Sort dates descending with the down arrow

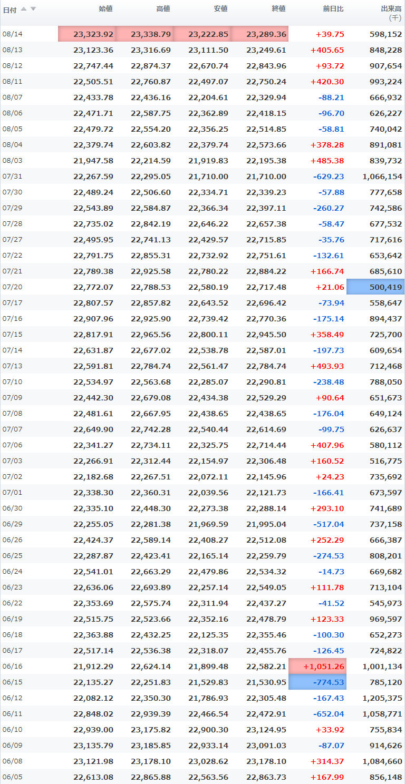[x=33, y=9]
